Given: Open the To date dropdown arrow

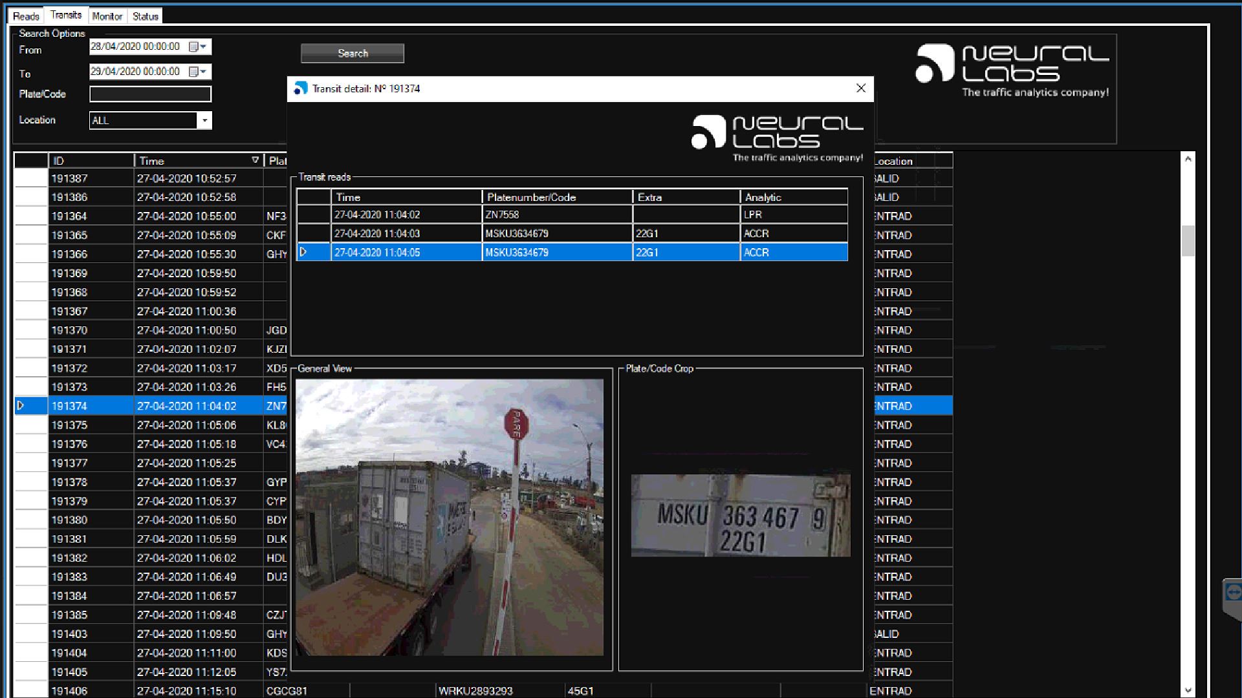Looking at the screenshot, I should 204,72.
